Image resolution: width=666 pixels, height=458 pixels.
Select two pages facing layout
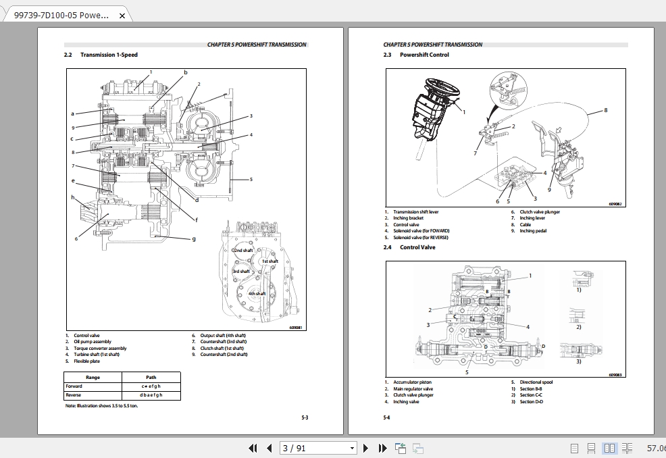click(x=609, y=449)
